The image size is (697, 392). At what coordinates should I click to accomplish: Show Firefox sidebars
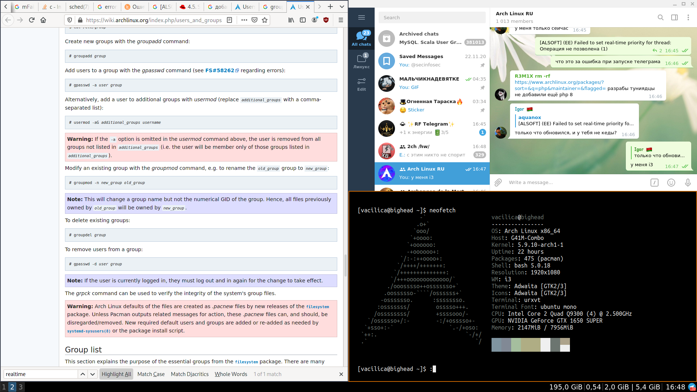pos(303,20)
